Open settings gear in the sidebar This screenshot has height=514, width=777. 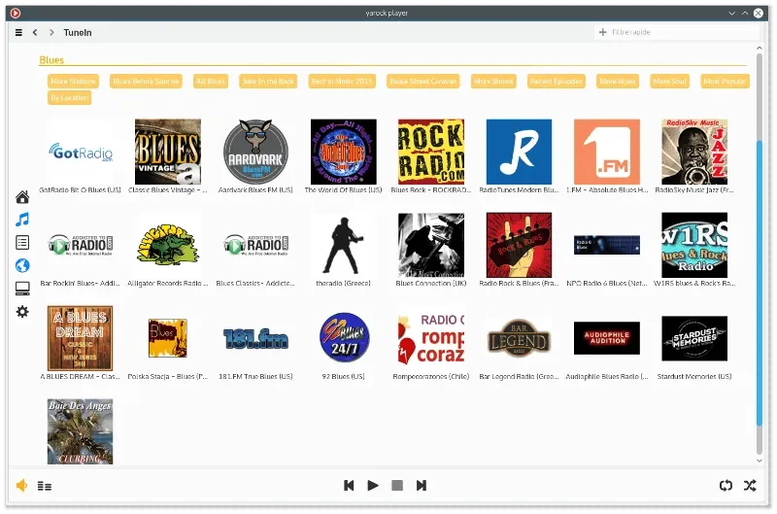pos(22,312)
